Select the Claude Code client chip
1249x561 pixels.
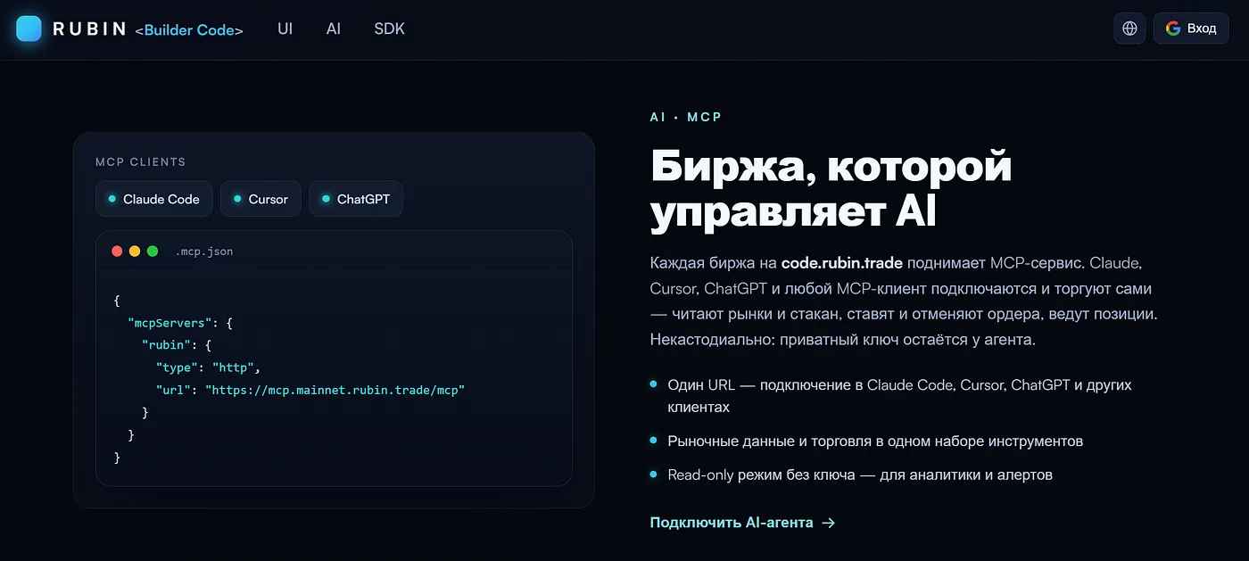click(153, 199)
